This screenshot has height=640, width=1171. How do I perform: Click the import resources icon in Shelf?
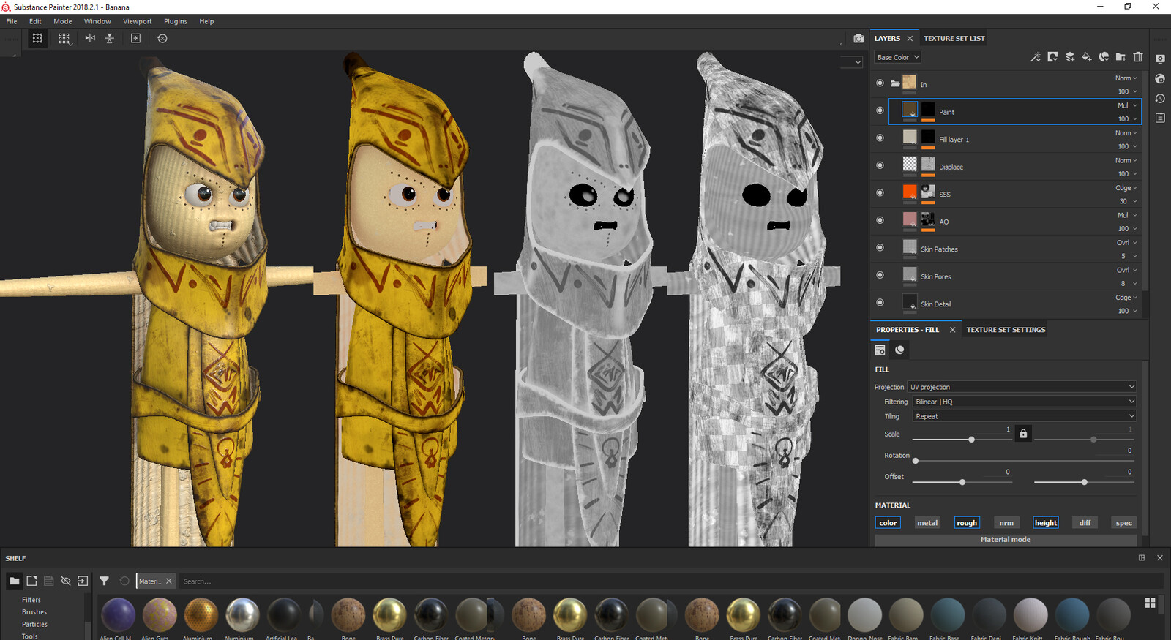(x=83, y=581)
